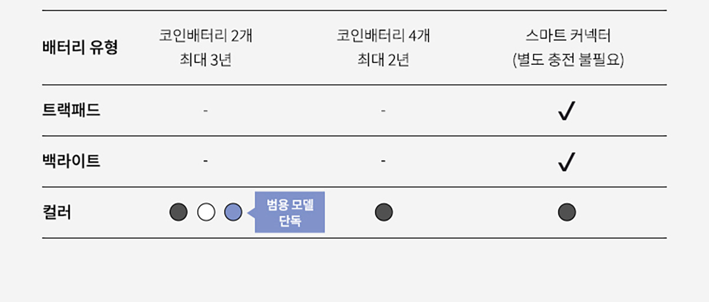Screen dimensions: 709x302
Task: Click the 백라이트 row label
Action: coord(71,161)
